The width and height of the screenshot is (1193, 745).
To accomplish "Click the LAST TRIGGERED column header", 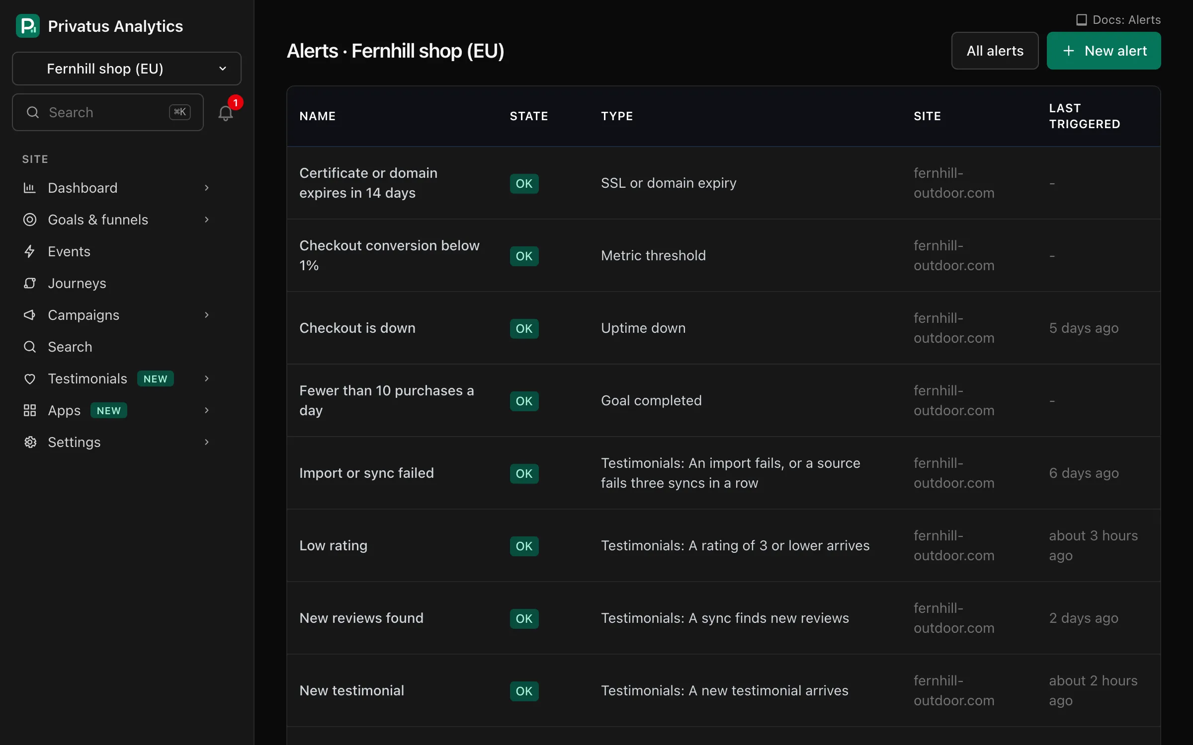I will click(x=1085, y=116).
